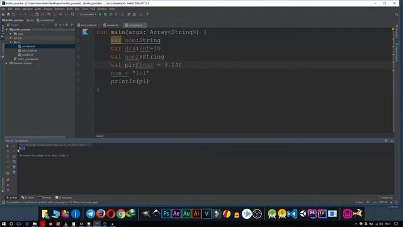Open the Build menu
The height and width of the screenshot is (227, 403).
(70, 9)
